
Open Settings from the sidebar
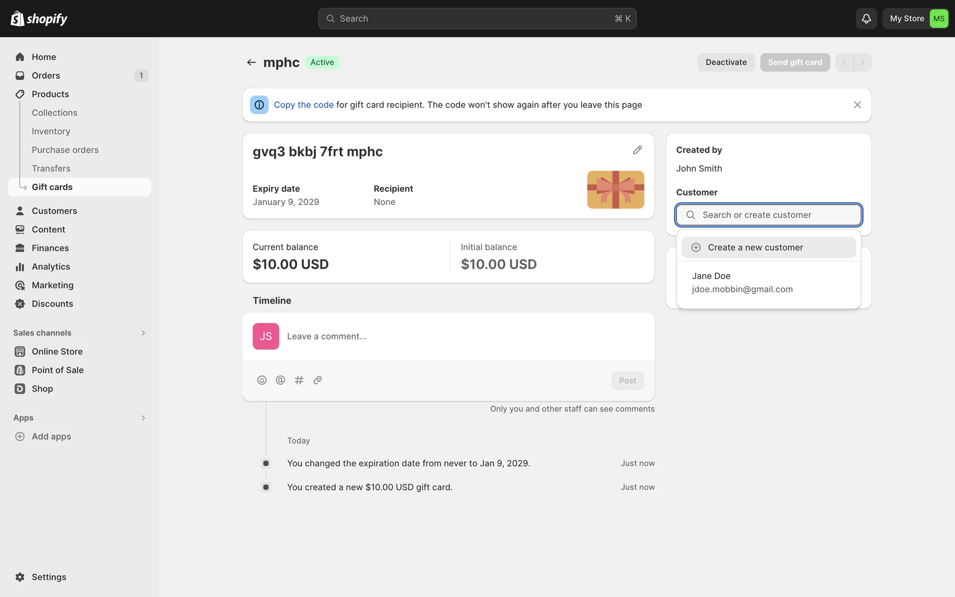click(x=49, y=577)
